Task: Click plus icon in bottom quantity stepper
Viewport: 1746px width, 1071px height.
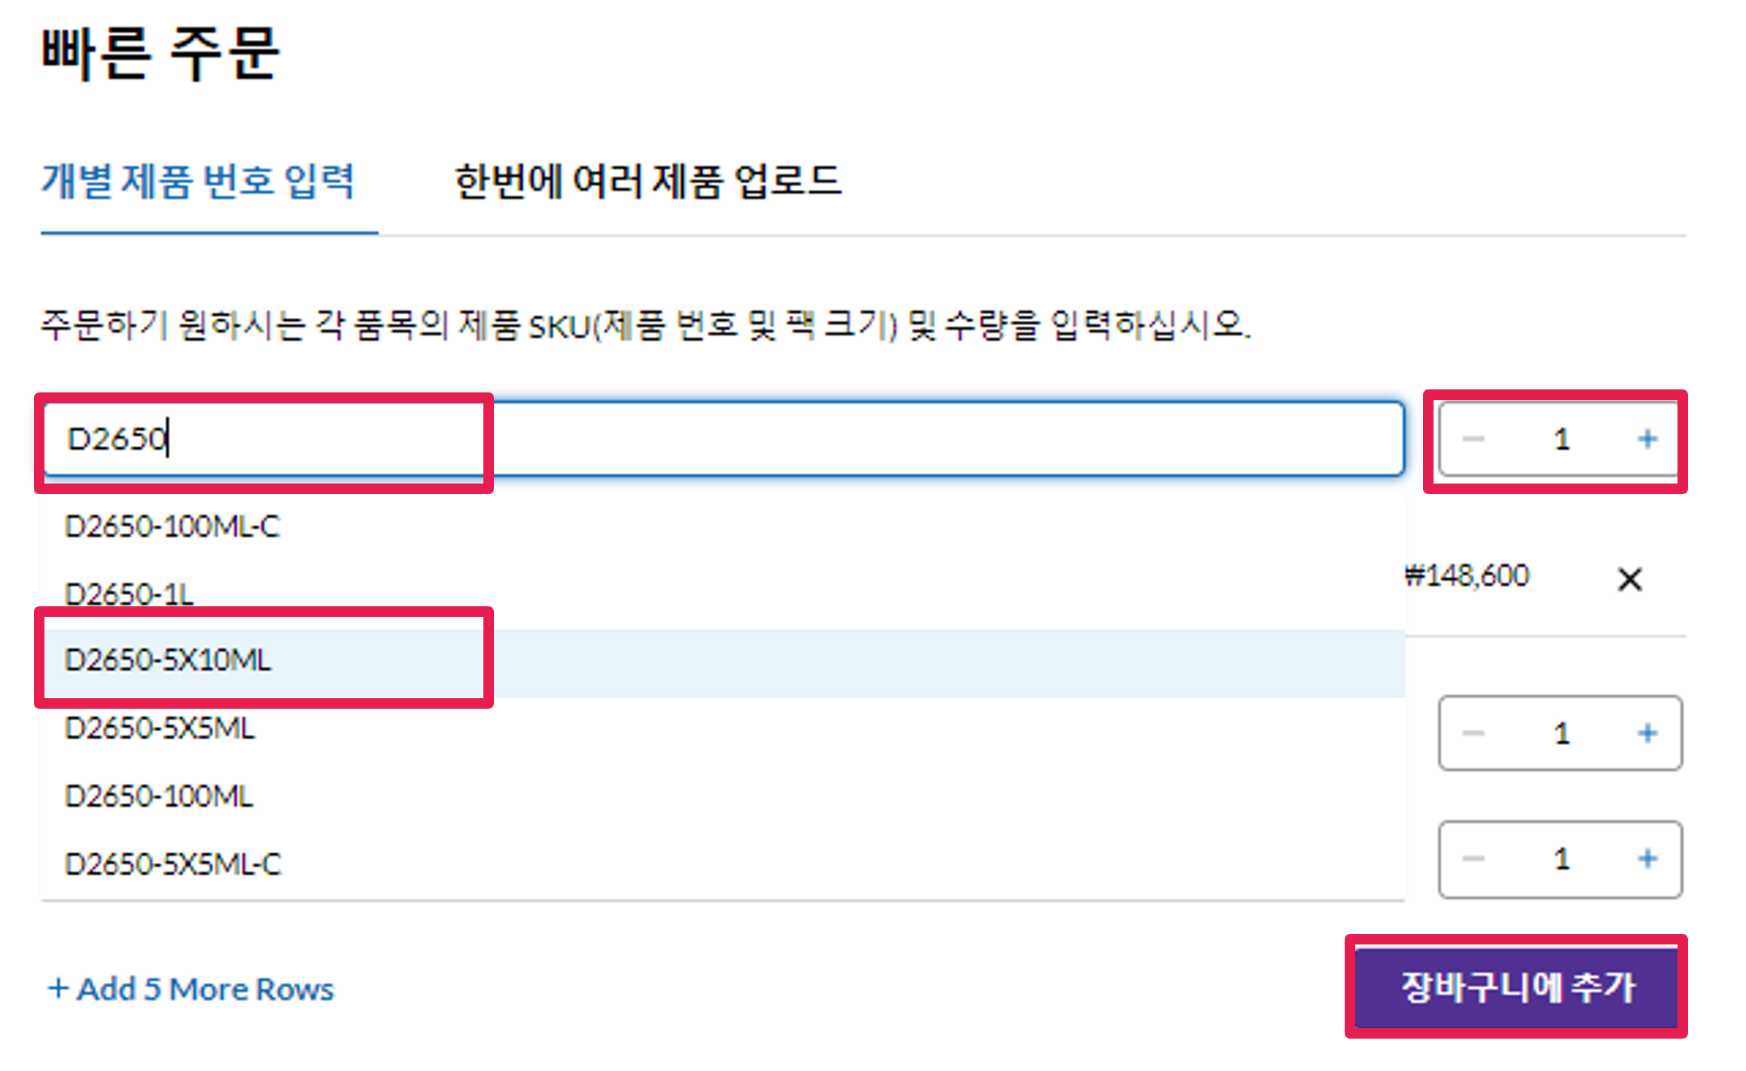Action: (1647, 859)
